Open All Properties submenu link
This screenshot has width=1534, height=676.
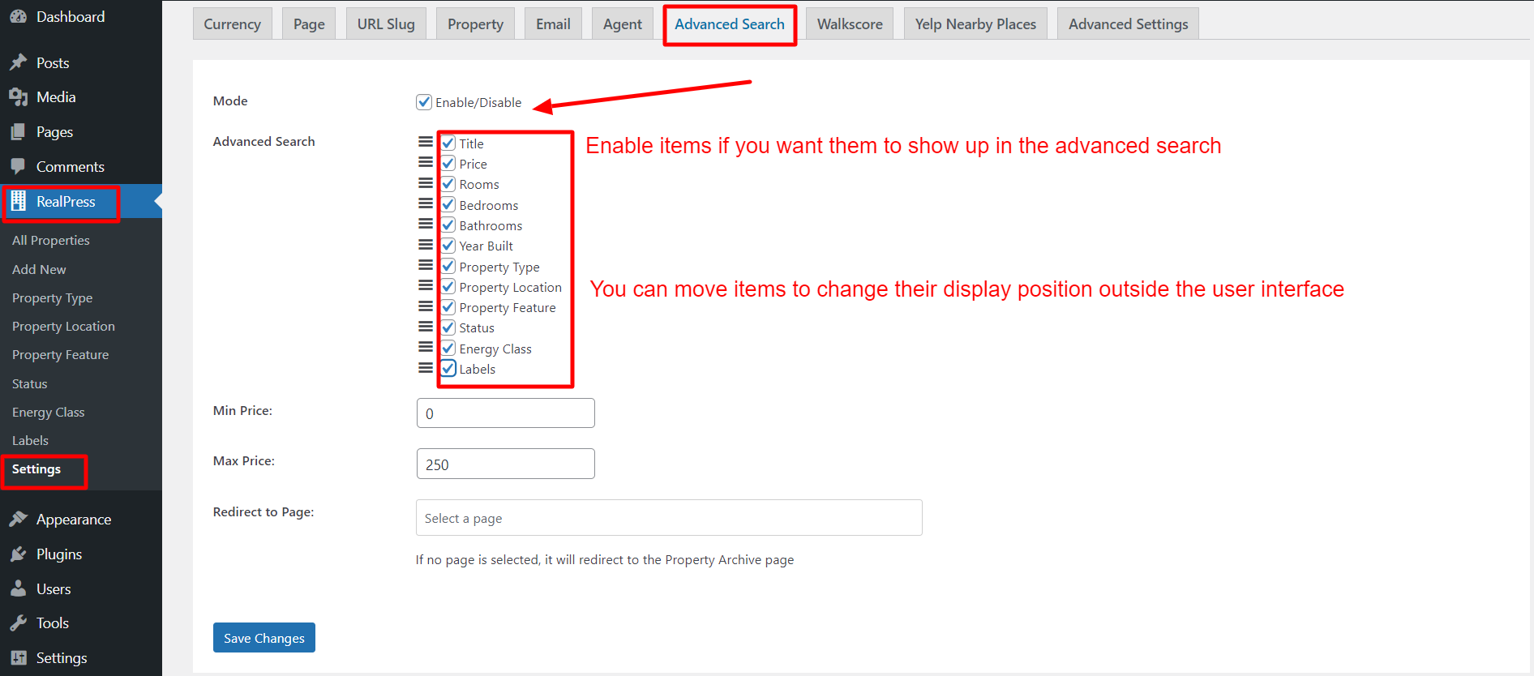(x=51, y=240)
